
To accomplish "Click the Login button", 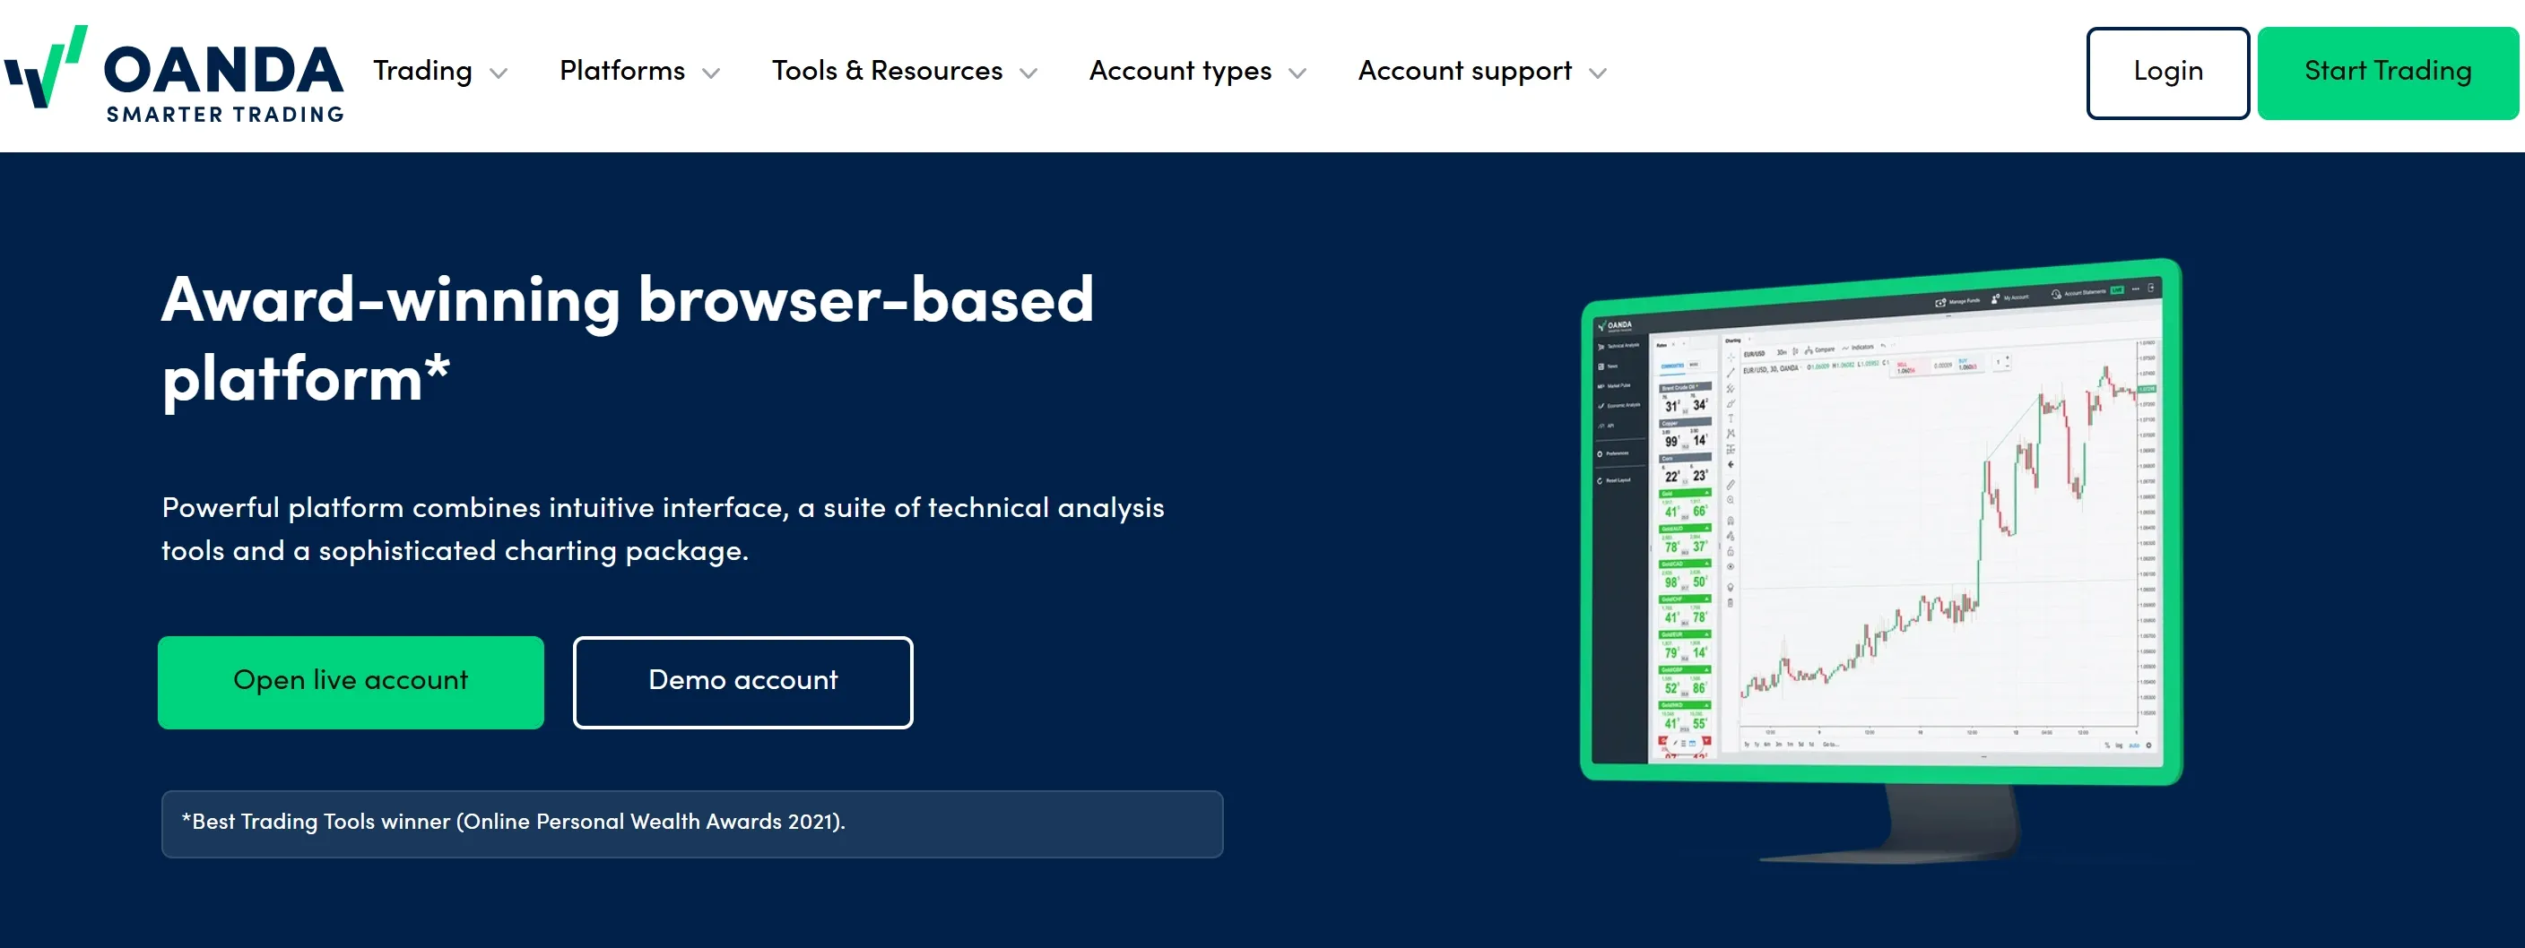I will [x=2167, y=73].
